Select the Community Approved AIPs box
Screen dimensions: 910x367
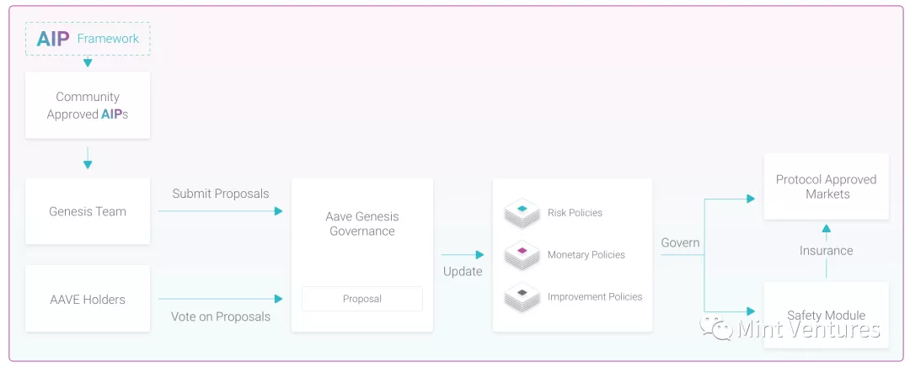tap(88, 105)
